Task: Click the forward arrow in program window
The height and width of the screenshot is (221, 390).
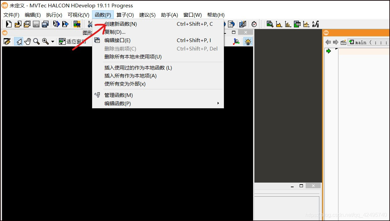Action: pos(336,42)
